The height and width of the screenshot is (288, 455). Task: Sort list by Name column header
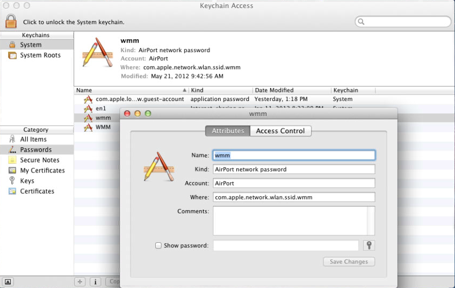pos(131,90)
